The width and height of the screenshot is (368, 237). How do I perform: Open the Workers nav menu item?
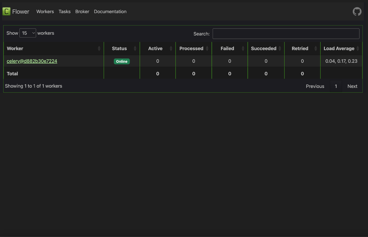pyautogui.click(x=45, y=12)
